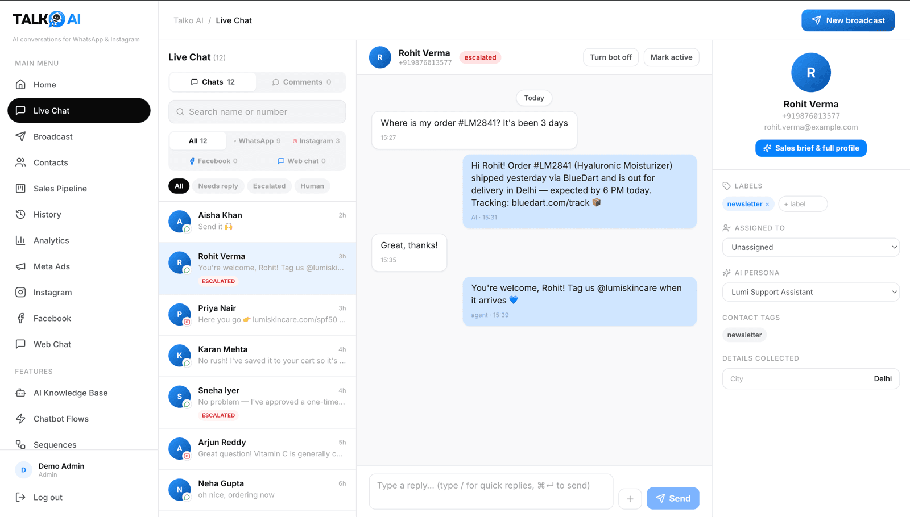Click Turn bot off button

(611, 57)
